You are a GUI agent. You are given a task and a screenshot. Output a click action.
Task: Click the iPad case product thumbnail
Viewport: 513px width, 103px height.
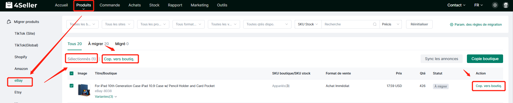click(x=84, y=90)
